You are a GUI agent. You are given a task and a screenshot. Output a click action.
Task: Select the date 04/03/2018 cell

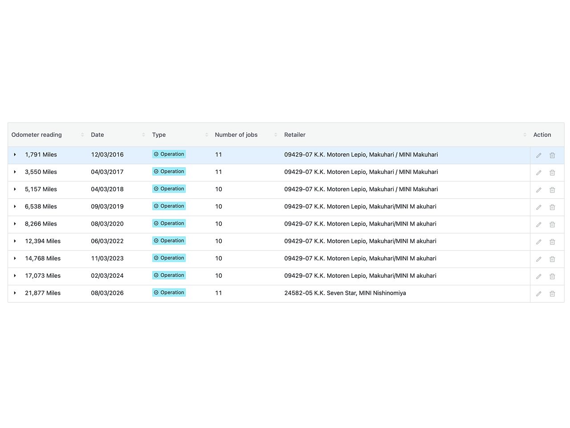click(107, 189)
